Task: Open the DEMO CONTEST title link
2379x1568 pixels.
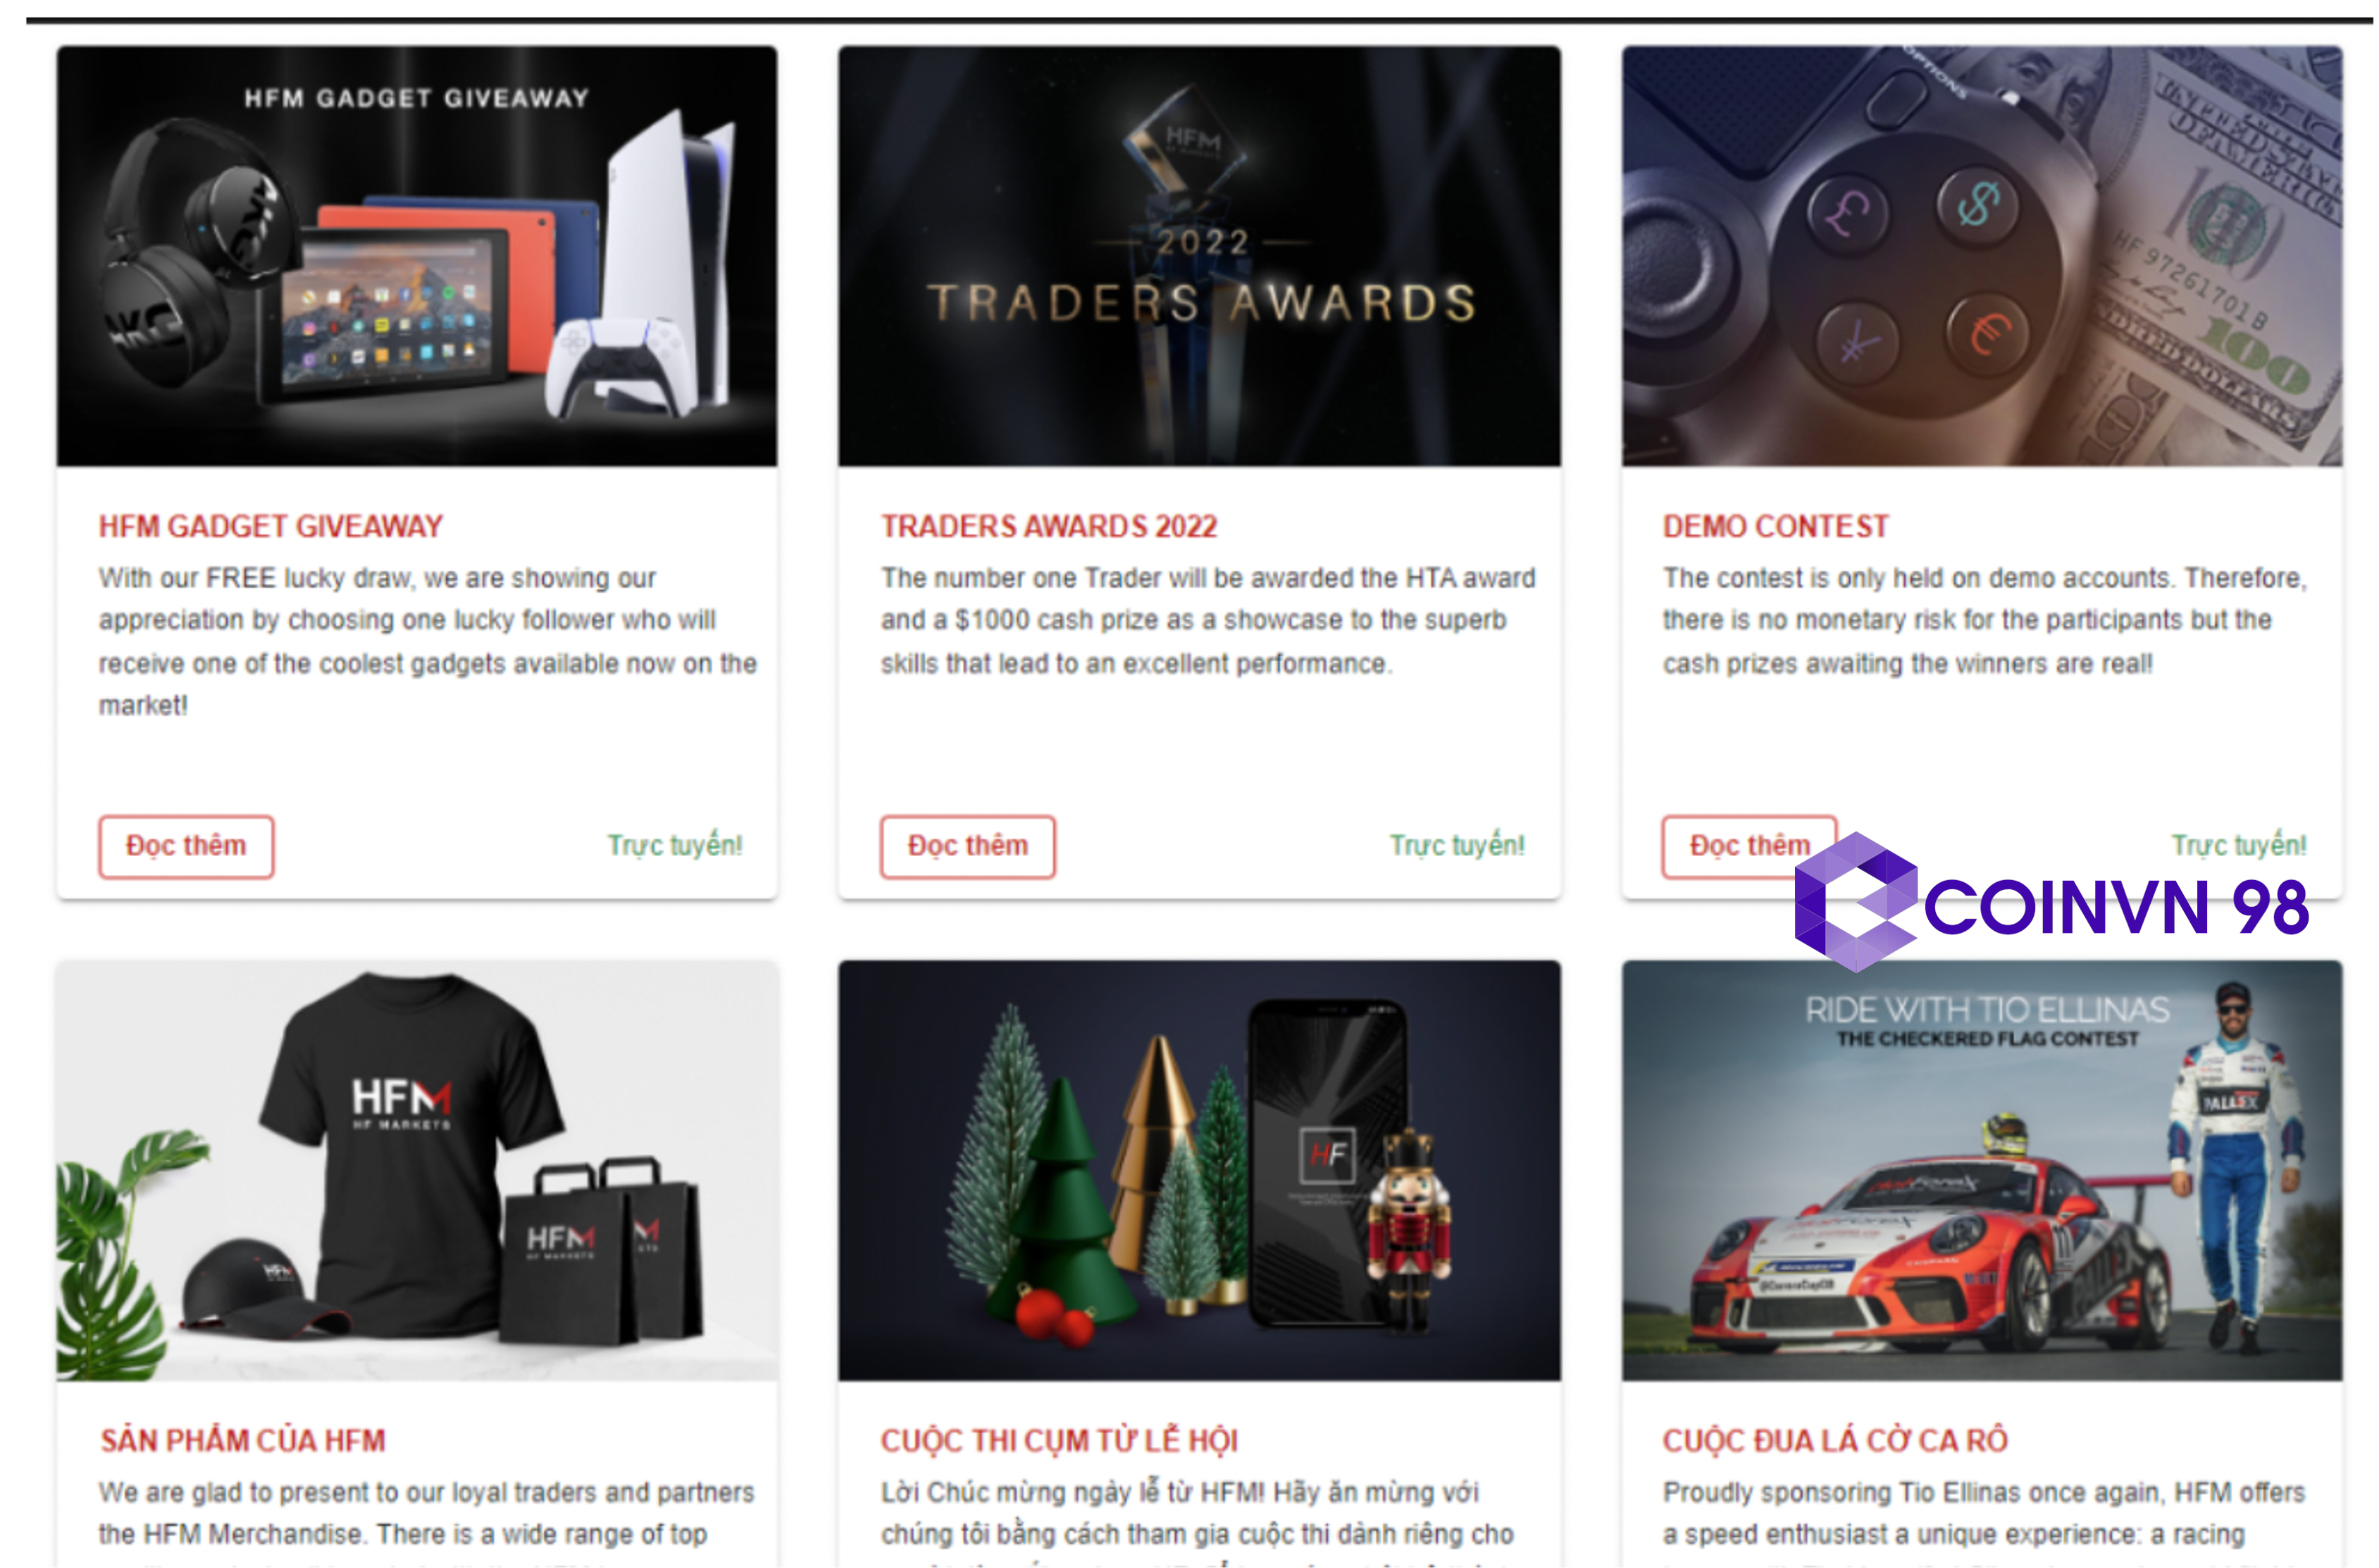Action: (1775, 526)
